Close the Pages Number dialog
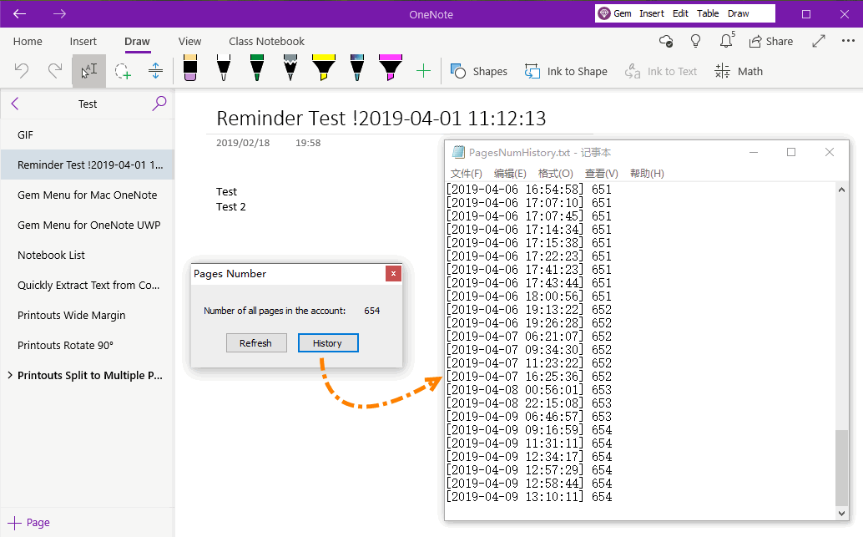The height and width of the screenshot is (537, 863). 393,274
